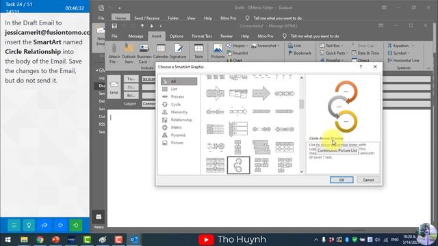Viewport: 438px width, 246px height.
Task: Click the Save icon in message toolbar
Action: [114, 26]
